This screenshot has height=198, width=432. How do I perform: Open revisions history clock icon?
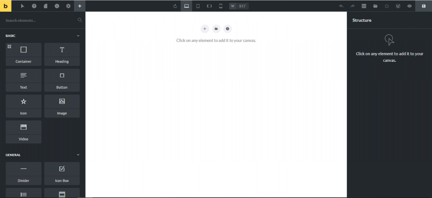(x=57, y=6)
